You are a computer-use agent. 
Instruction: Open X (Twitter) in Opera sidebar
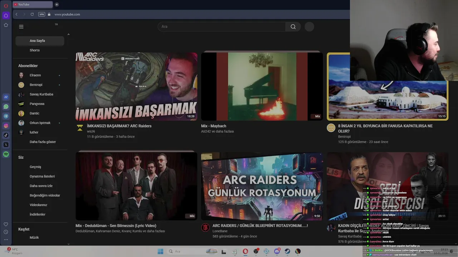click(6, 145)
